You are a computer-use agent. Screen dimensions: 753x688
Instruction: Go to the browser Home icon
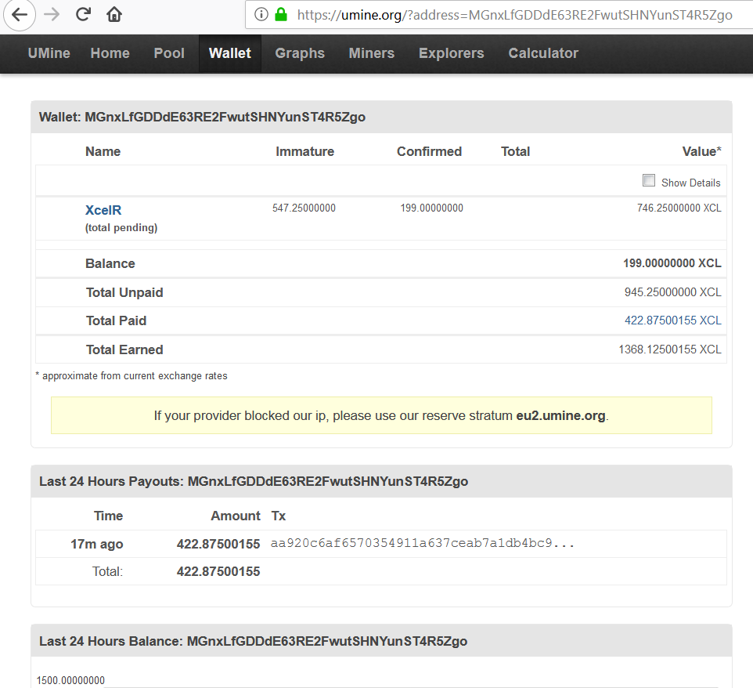tap(113, 14)
